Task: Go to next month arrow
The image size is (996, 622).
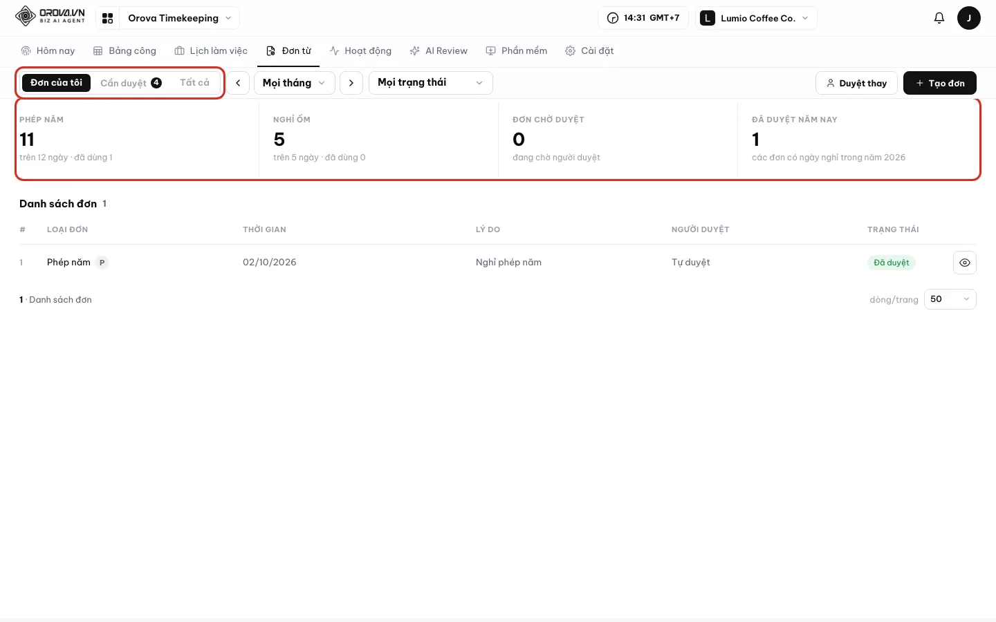Action: (x=351, y=83)
